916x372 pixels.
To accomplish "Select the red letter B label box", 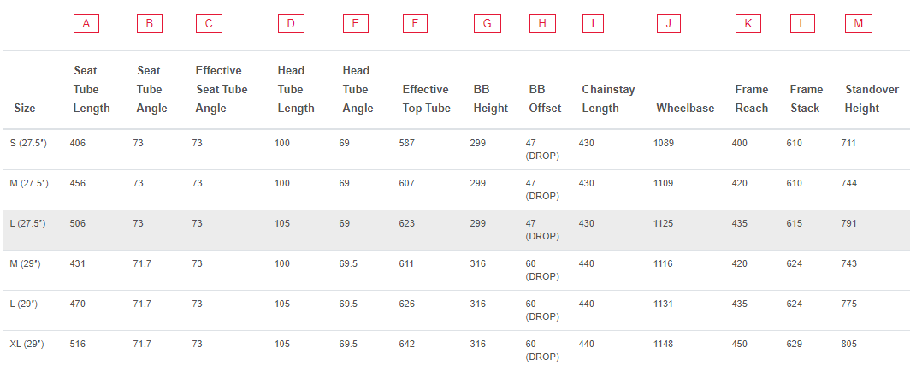I will [150, 24].
